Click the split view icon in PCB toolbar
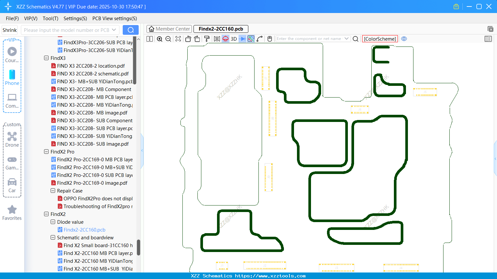The image size is (497, 279). [x=149, y=39]
